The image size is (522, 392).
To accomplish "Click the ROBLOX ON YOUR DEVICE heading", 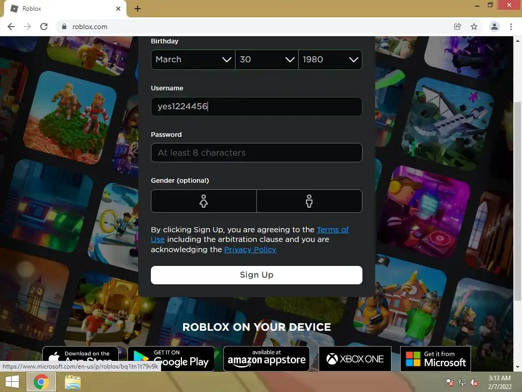I will 257,327.
